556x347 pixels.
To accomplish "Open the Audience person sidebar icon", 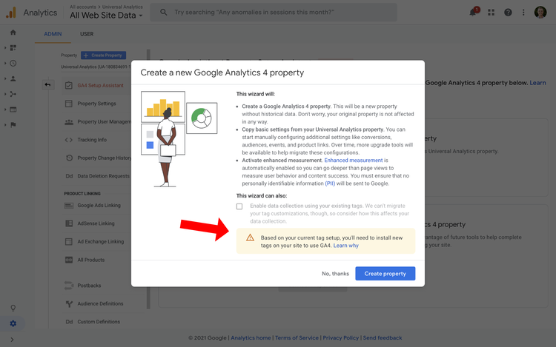I will 13,78.
